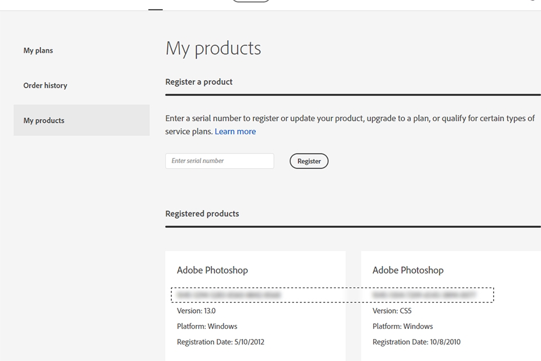Click Registration Date: 5/10/2012 text

[x=220, y=342]
